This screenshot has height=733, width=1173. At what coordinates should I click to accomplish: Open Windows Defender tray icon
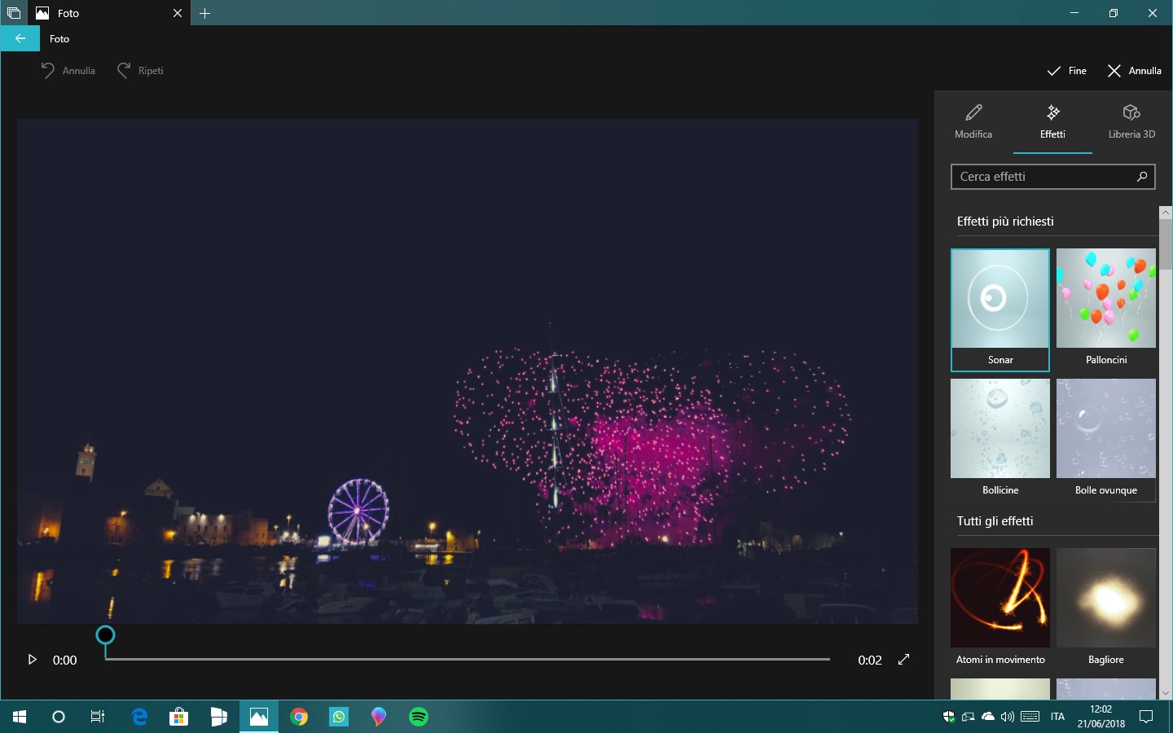pos(949,717)
